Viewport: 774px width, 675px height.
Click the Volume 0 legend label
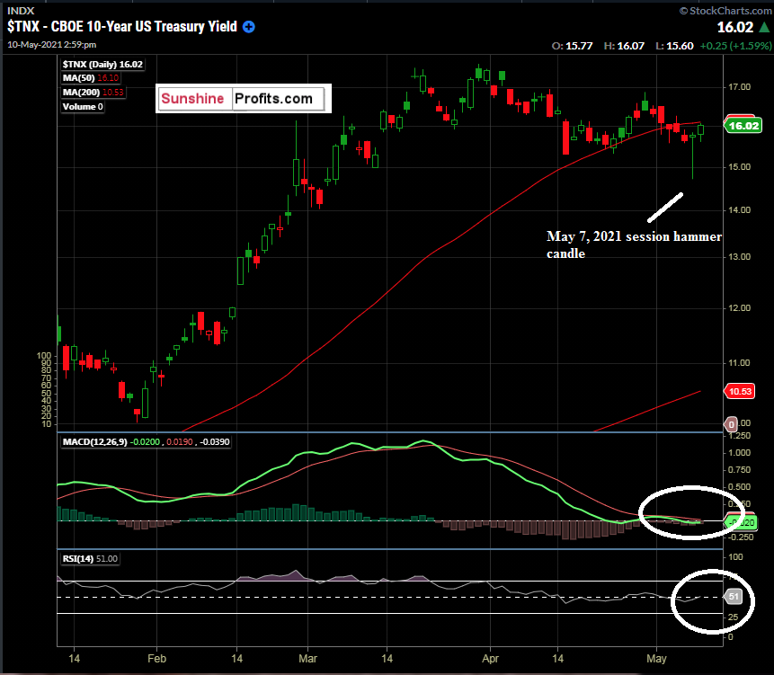[83, 107]
